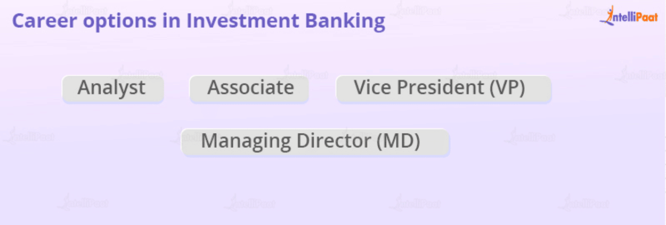The image size is (666, 225).
Task: Click faint watermark in the bottom-right area
Action: click(583, 203)
